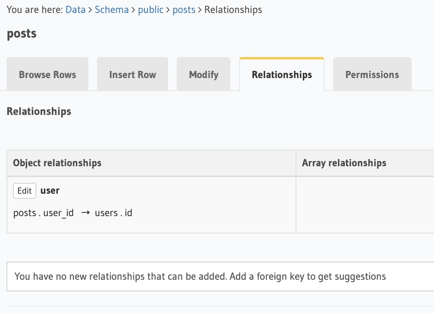Click the Relationships breadcrumb text
The width and height of the screenshot is (434, 313).
coord(233,10)
